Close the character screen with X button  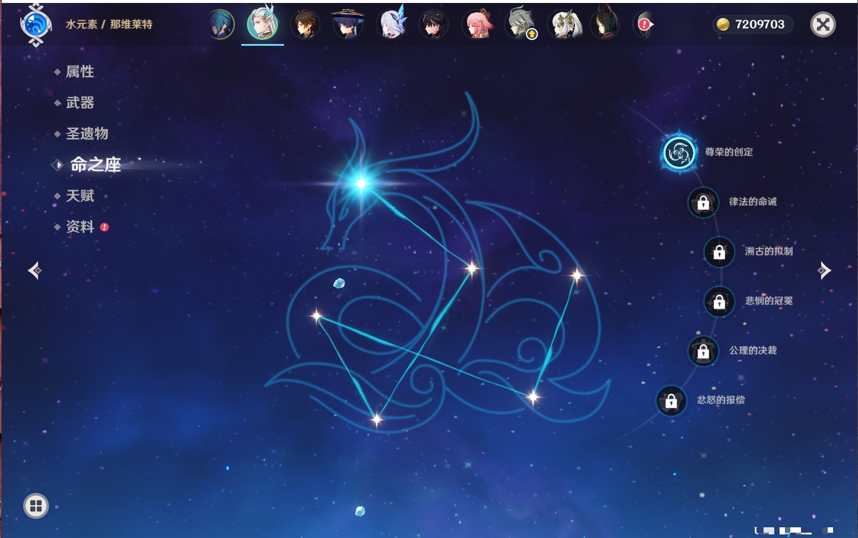coord(823,24)
